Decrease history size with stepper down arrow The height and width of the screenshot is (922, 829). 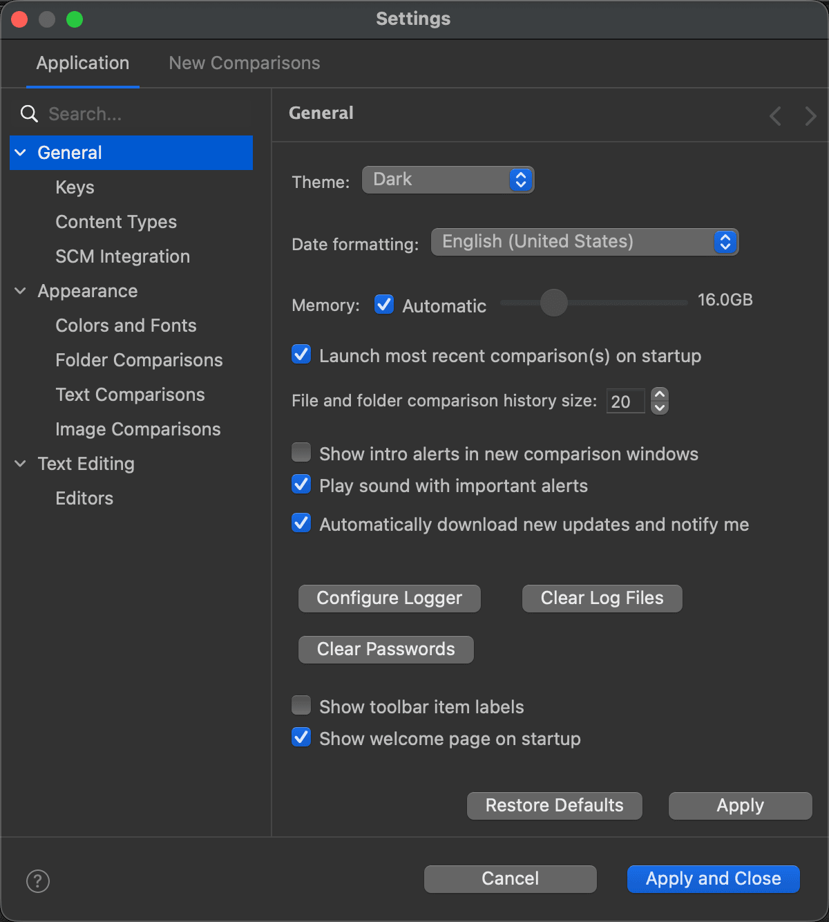click(660, 407)
